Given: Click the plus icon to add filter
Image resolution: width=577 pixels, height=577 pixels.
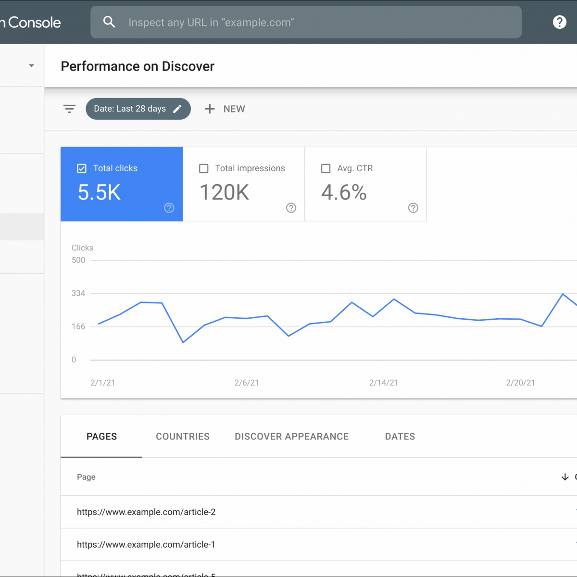Looking at the screenshot, I should point(210,109).
